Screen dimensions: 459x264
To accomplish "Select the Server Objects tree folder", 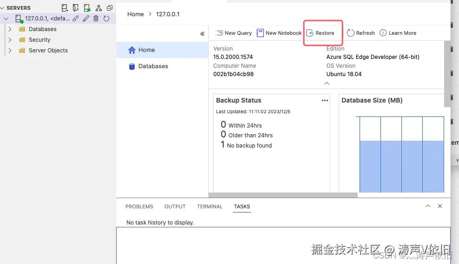I will (48, 51).
